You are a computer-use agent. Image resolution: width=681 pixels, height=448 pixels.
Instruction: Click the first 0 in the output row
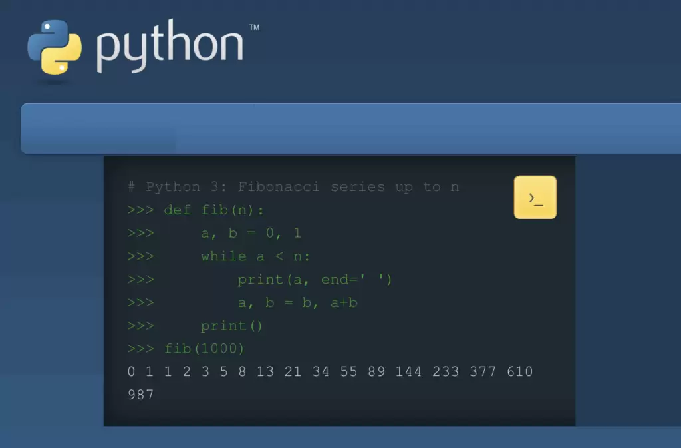pyautogui.click(x=131, y=371)
